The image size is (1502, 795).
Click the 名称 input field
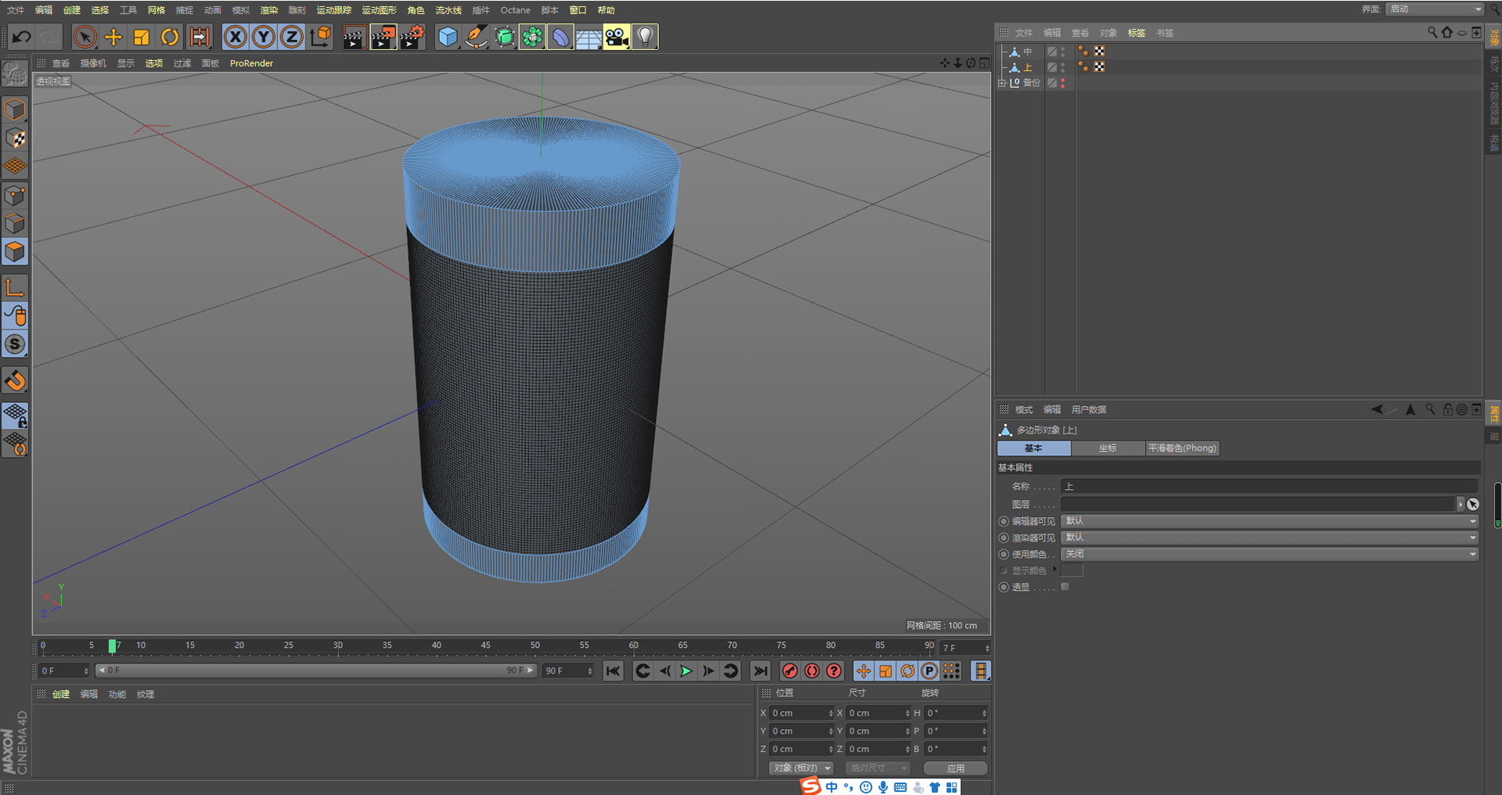tap(1268, 487)
